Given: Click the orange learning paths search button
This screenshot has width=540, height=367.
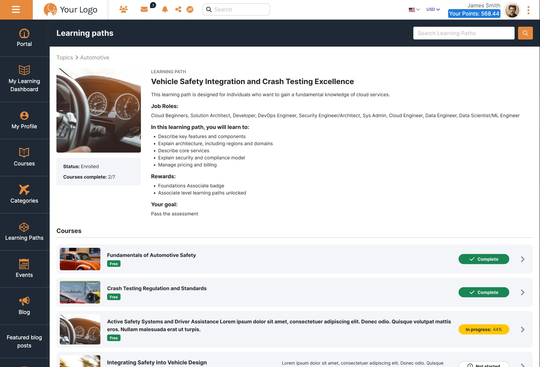Looking at the screenshot, I should point(525,33).
